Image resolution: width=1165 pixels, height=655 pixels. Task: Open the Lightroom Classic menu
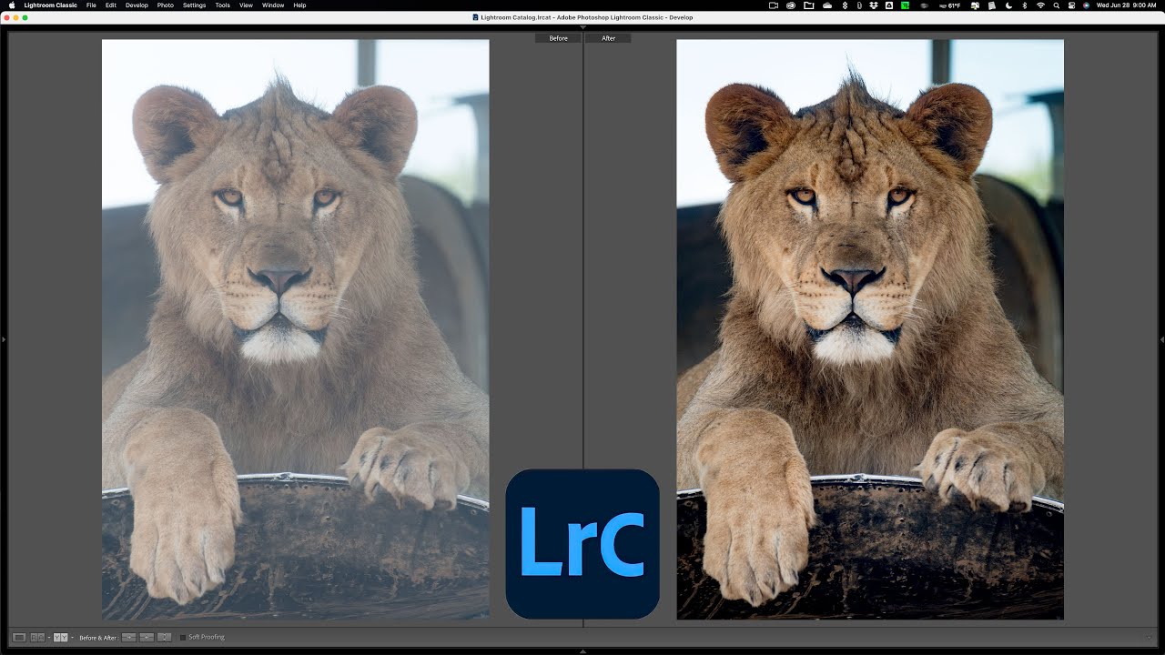tap(51, 5)
